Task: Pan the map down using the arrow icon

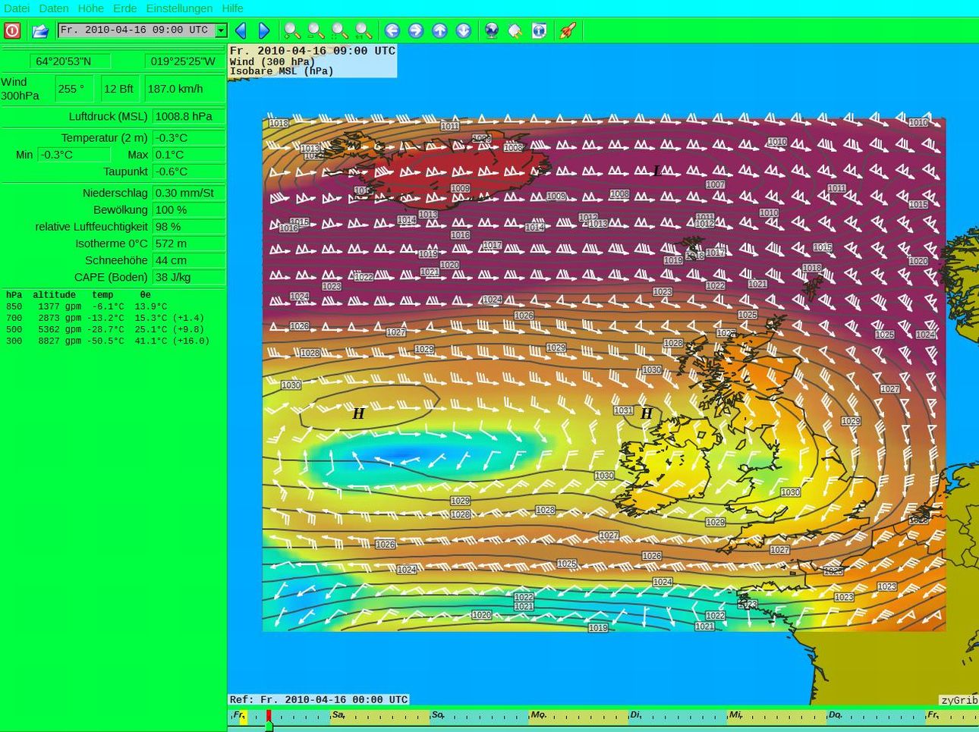Action: tap(464, 30)
